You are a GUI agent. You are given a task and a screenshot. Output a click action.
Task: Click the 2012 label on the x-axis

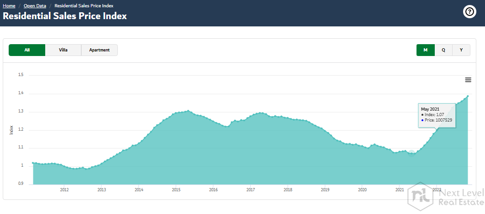click(64, 189)
